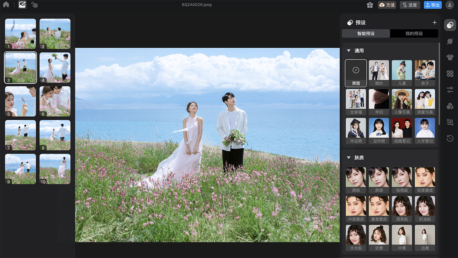
Task: Click the 充值 recharge button
Action: (x=387, y=5)
